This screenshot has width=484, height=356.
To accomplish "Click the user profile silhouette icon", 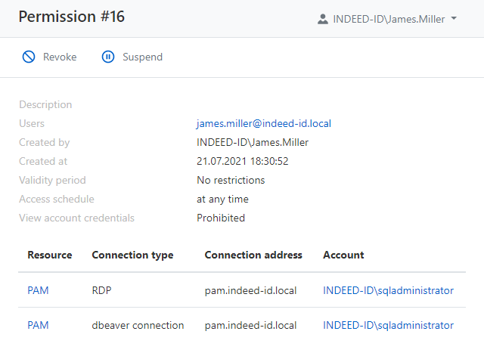I will (x=323, y=19).
